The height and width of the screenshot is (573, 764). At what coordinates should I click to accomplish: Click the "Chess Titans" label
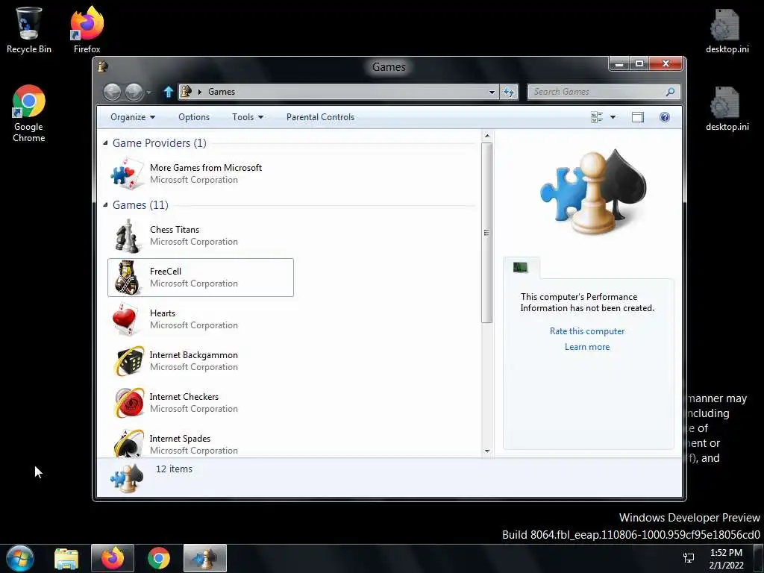tap(175, 229)
